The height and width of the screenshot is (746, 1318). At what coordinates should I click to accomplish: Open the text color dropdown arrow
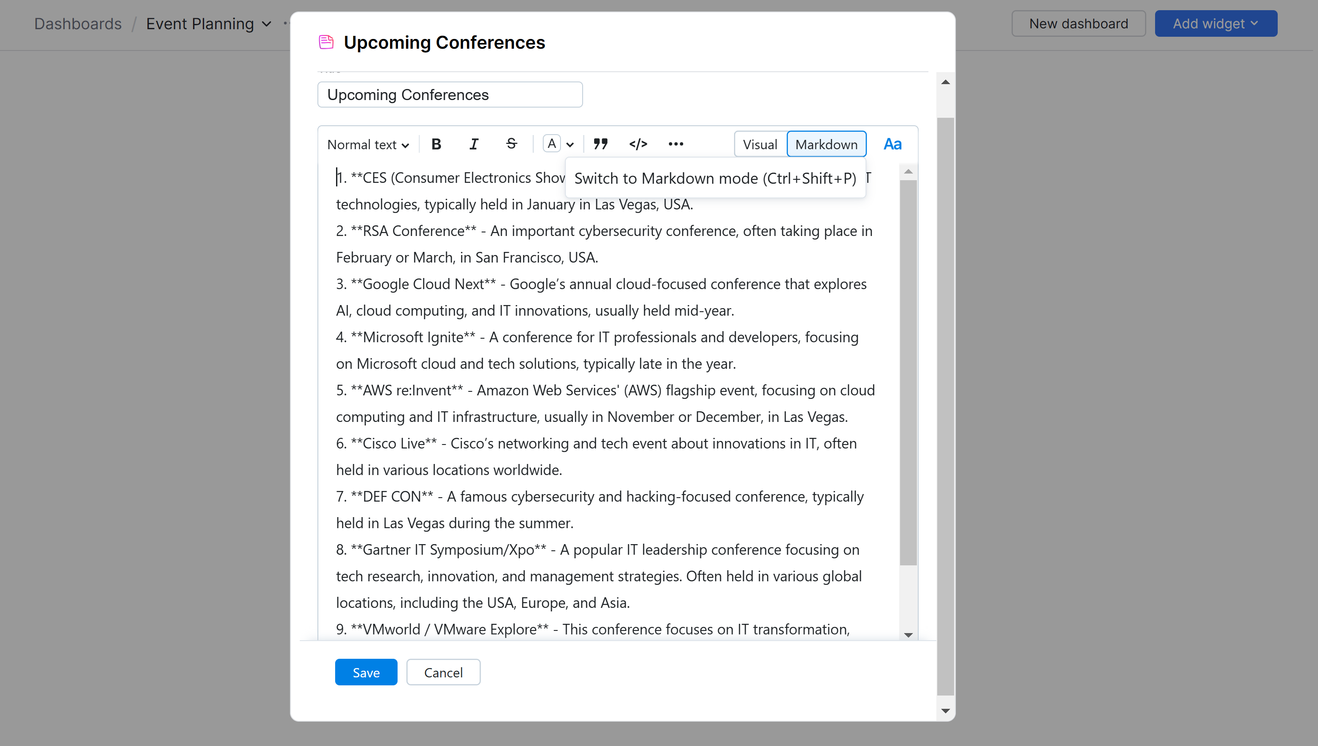[570, 144]
